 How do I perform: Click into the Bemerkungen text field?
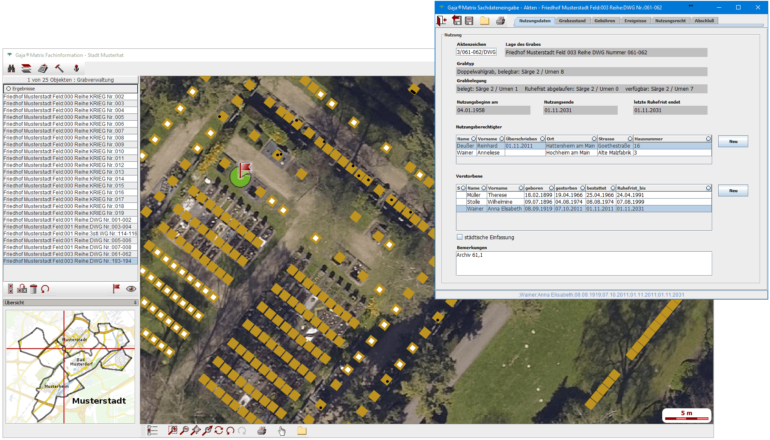click(x=583, y=263)
